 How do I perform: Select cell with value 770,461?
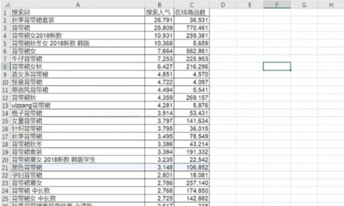point(192,28)
